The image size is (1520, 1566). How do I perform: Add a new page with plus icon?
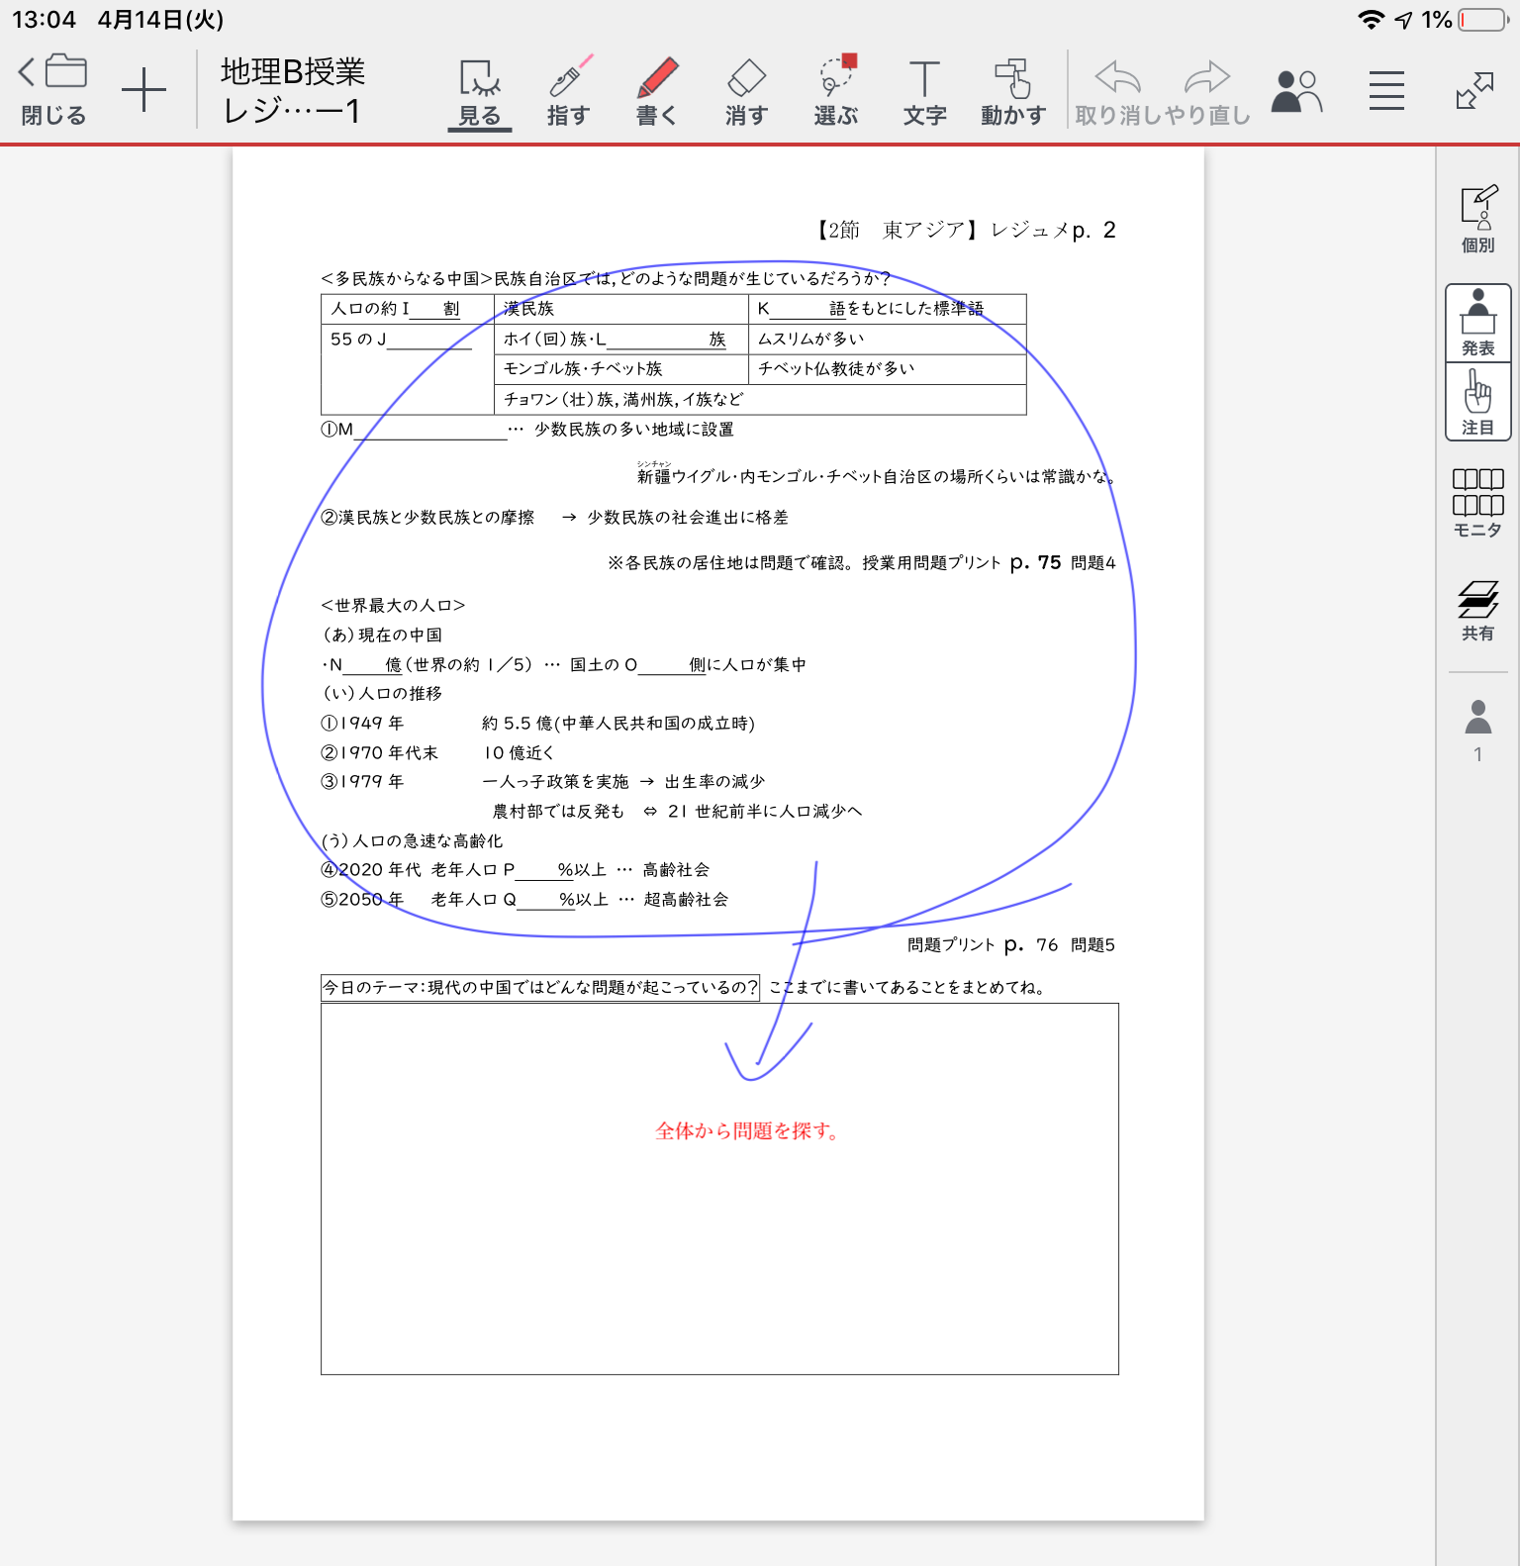coord(144,90)
